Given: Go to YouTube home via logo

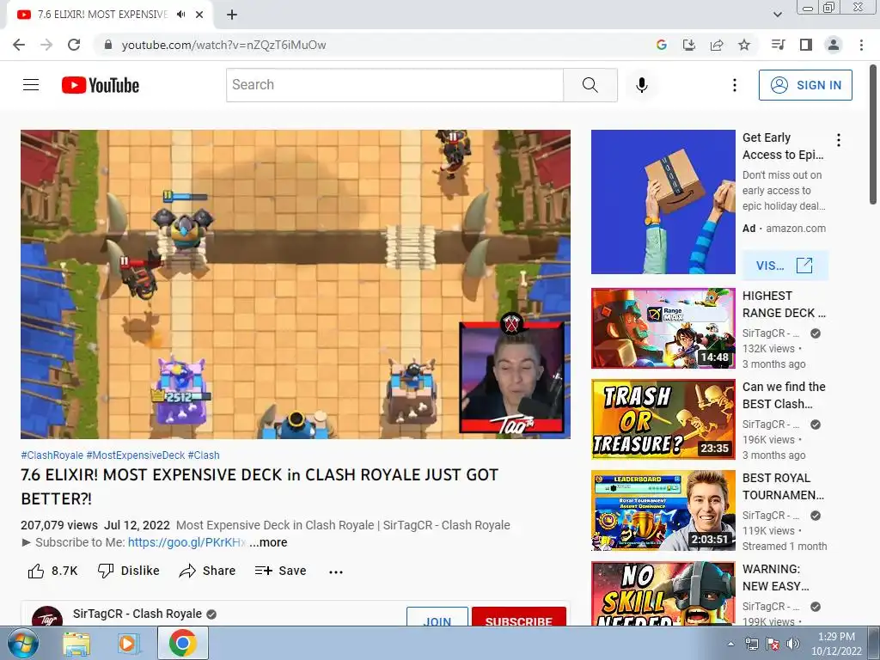Looking at the screenshot, I should point(101,85).
